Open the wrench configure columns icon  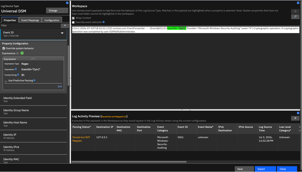[295, 118]
